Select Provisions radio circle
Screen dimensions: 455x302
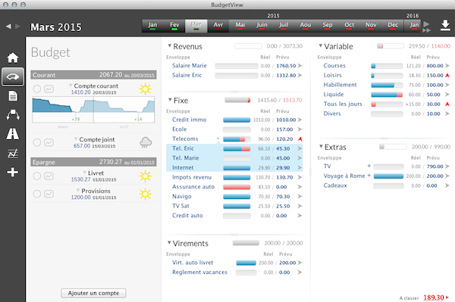coord(37,194)
